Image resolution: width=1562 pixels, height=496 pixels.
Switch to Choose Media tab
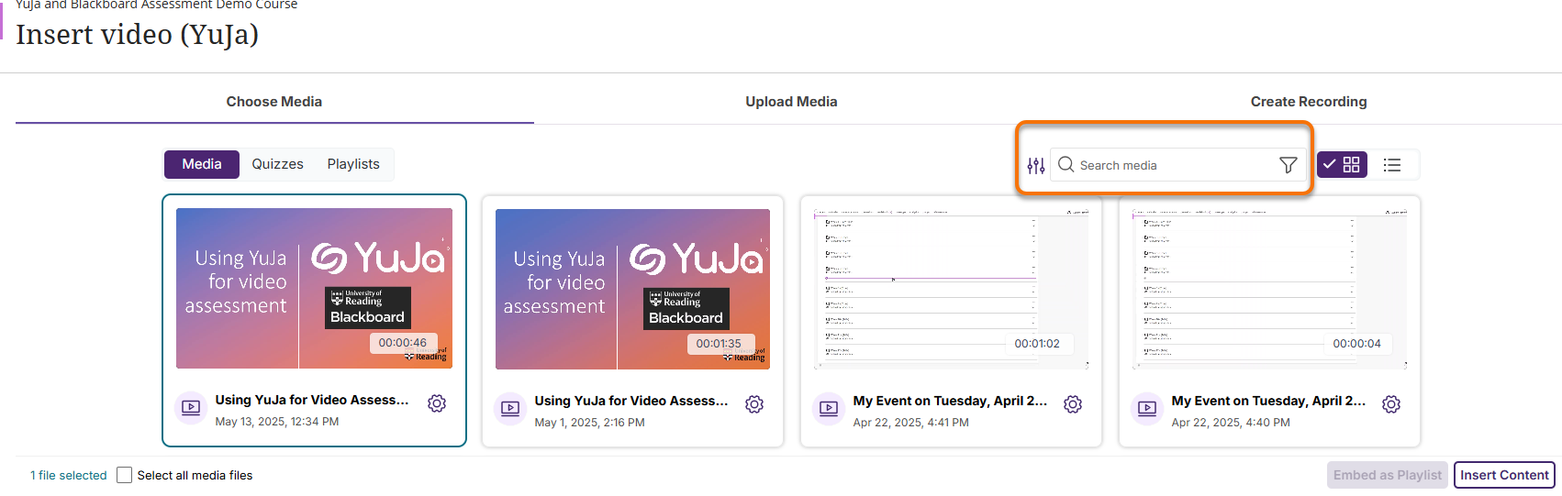point(274,102)
